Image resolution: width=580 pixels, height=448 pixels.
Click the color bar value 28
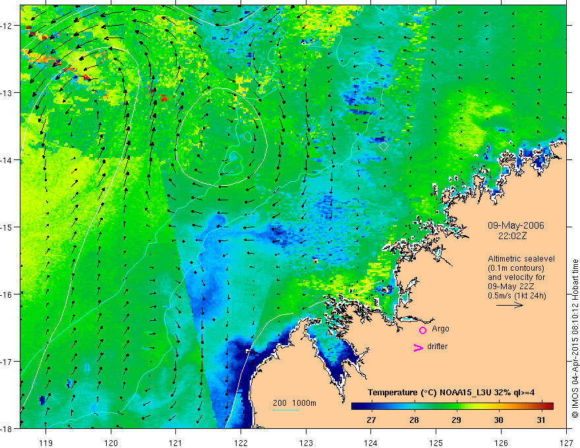(414, 420)
